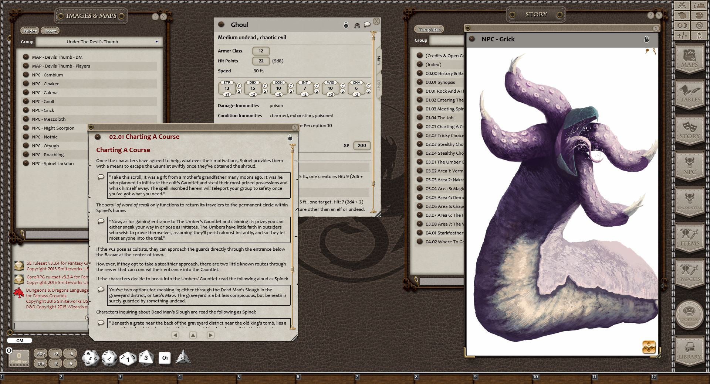Open 00.01 Synopsis story entry
710x384 pixels.
pos(440,82)
